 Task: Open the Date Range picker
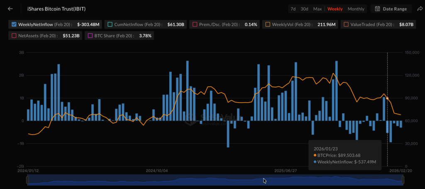point(391,9)
